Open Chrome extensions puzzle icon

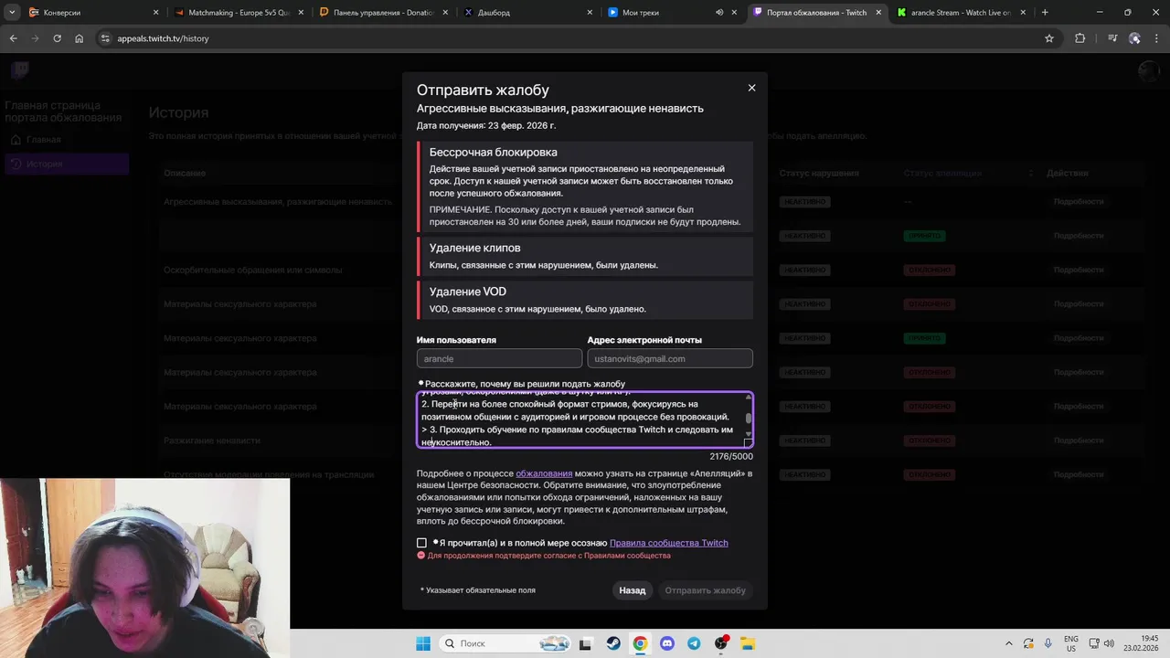tap(1080, 38)
